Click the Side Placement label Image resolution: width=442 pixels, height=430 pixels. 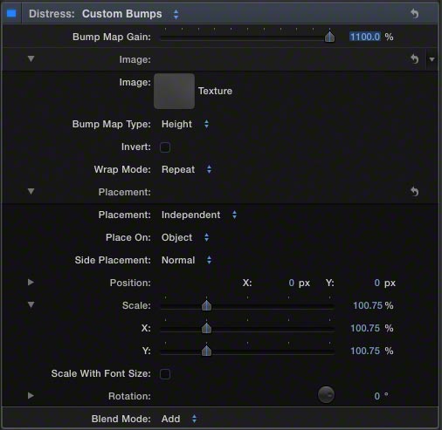pyautogui.click(x=113, y=260)
